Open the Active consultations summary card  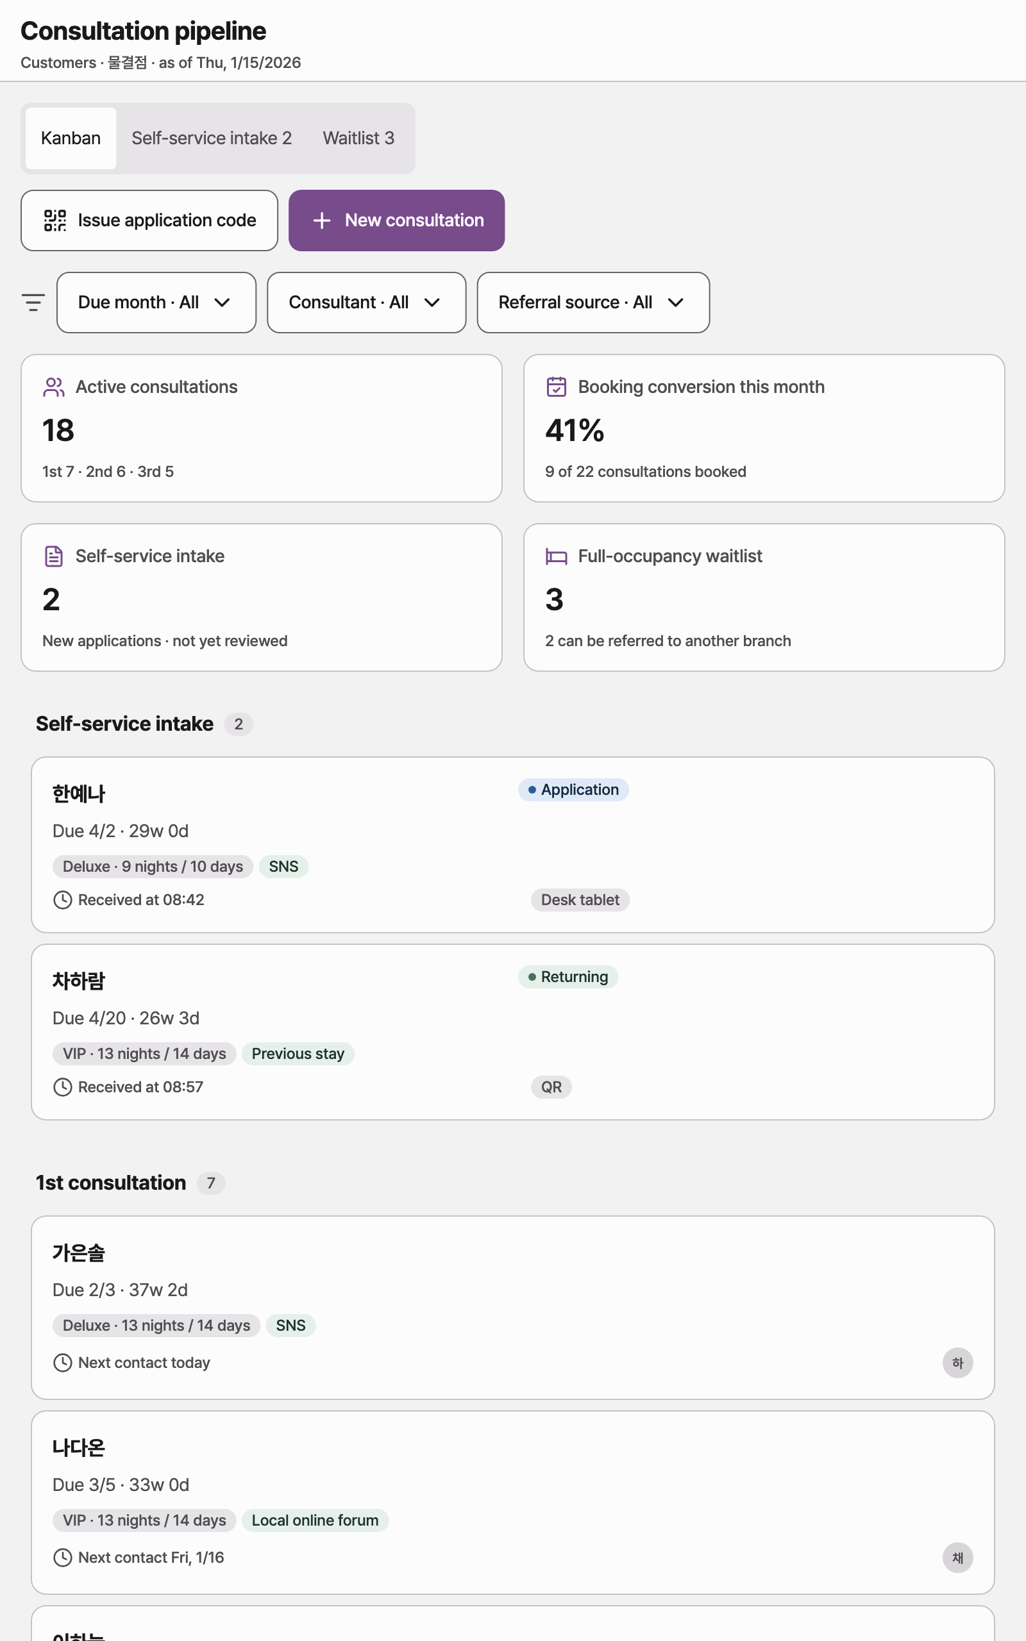click(x=261, y=428)
